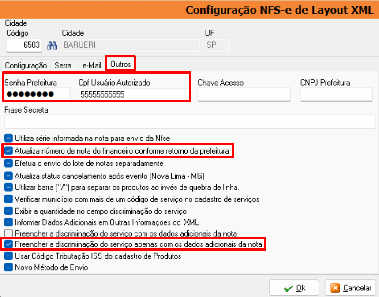Select the Outros tab
Screen dimensions: 379x297
click(120, 64)
